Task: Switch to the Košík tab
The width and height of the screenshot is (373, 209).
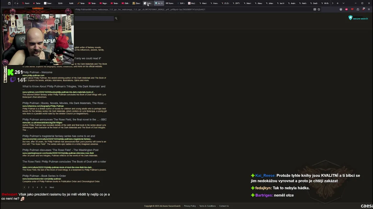Action: [x=70, y=3]
